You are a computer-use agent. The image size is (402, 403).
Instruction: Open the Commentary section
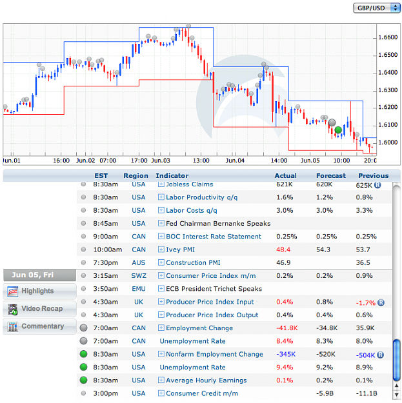(x=39, y=326)
